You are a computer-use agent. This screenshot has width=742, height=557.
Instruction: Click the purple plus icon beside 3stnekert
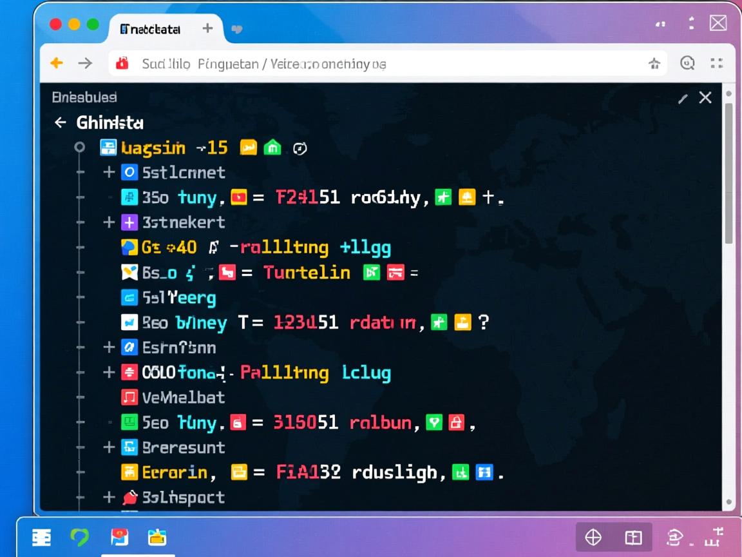click(x=129, y=222)
